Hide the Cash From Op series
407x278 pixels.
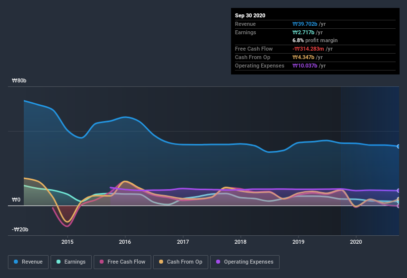tap(180, 262)
